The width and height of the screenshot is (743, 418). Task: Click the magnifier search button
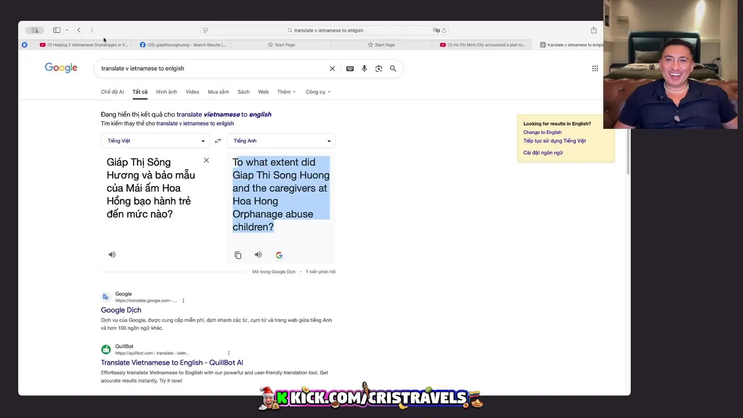coord(393,69)
